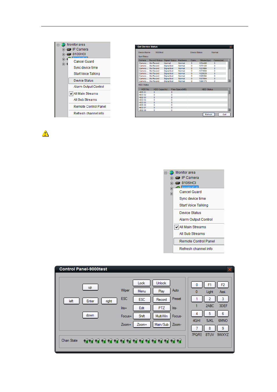The height and width of the screenshot is (392, 277).
Task: Click the Main/Sub button
Action: pos(161,324)
